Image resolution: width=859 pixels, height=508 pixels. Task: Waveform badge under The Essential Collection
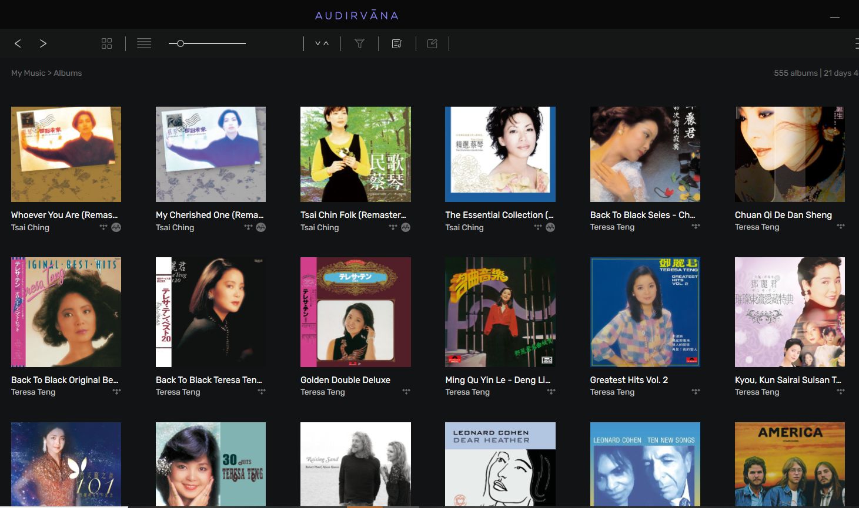click(550, 227)
